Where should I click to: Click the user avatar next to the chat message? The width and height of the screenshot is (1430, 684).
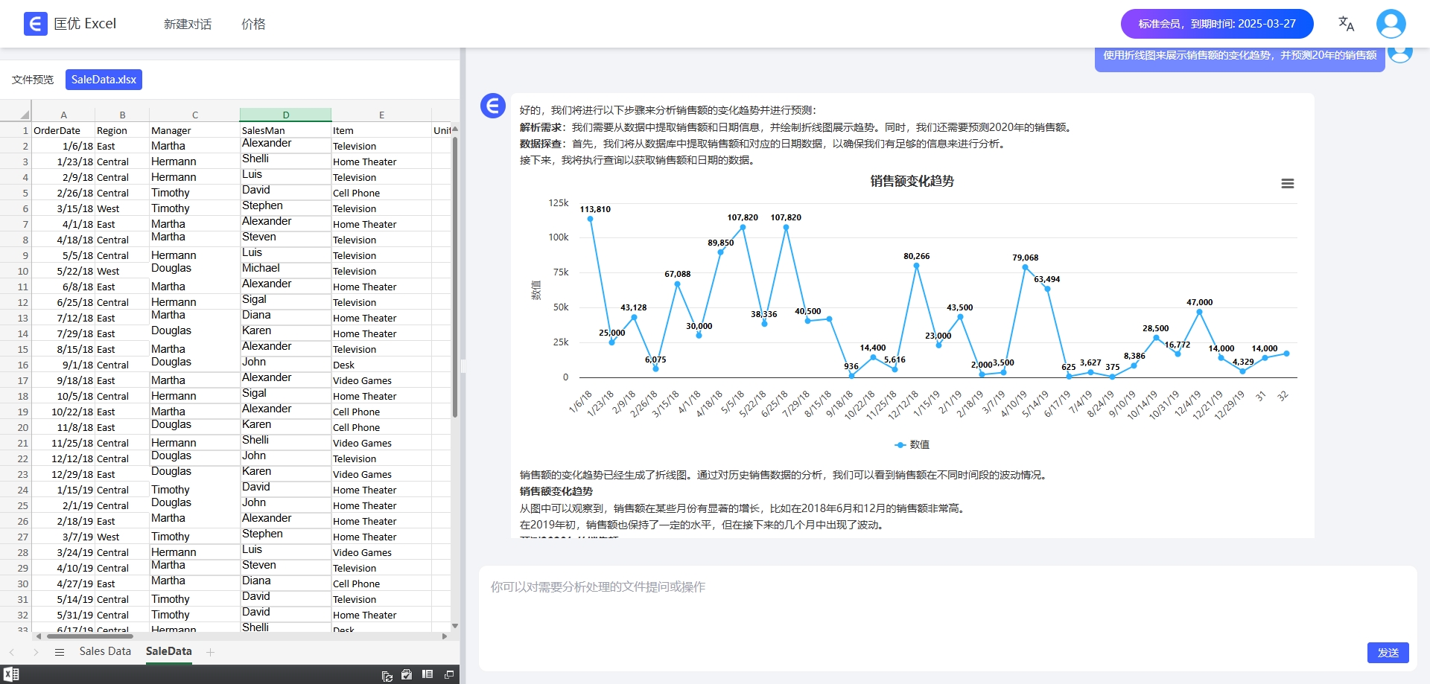[1400, 54]
